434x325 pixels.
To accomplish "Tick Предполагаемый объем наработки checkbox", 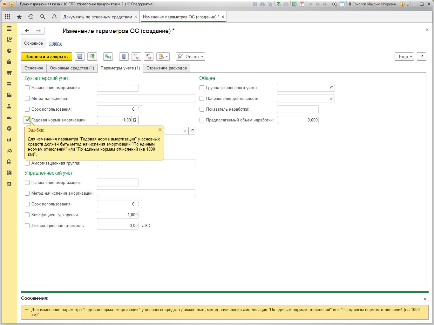I will click(x=202, y=120).
